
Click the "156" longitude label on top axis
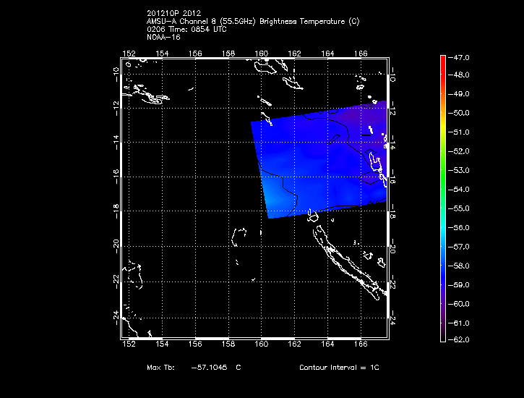(x=195, y=54)
